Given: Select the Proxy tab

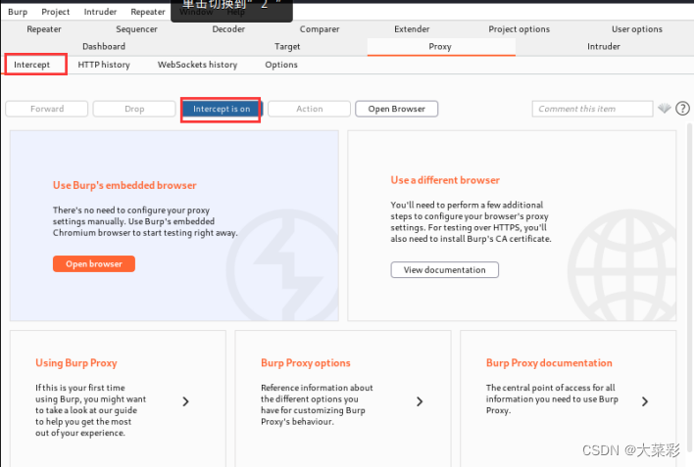Looking at the screenshot, I should (x=440, y=46).
